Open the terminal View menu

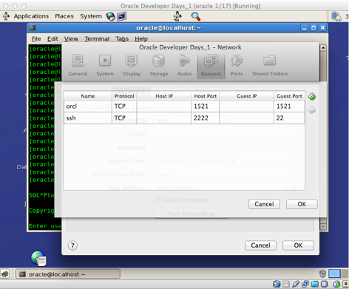[x=71, y=39]
